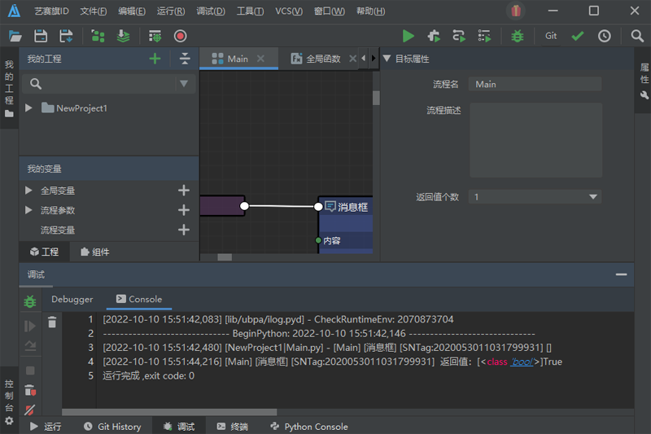Switch to the 组件 tab
The image size is (651, 434).
click(x=95, y=252)
